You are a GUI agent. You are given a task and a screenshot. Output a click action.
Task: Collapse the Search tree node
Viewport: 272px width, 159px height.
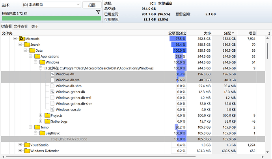[20, 44]
